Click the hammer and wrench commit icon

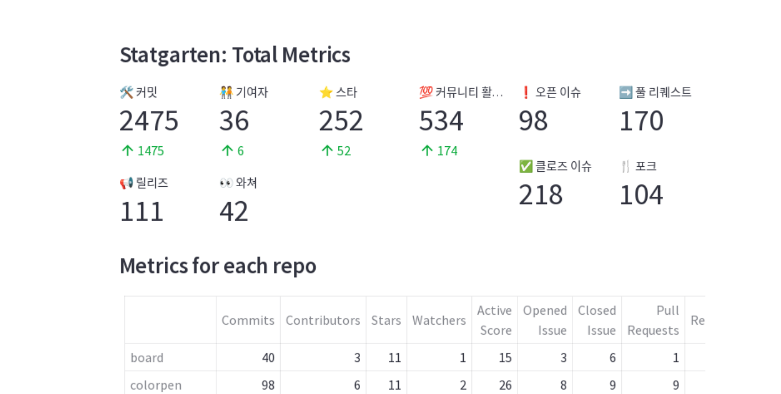[x=126, y=93]
